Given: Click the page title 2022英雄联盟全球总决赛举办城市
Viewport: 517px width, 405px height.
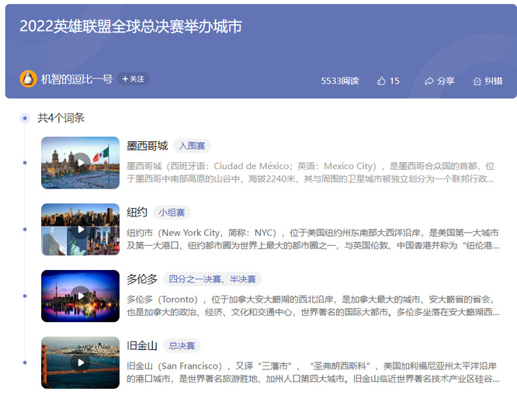Looking at the screenshot, I should click(x=131, y=26).
